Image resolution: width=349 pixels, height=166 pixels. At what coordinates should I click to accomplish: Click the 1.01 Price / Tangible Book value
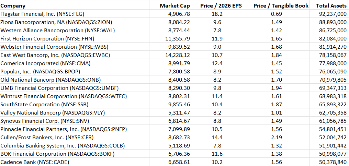(x=277, y=112)
